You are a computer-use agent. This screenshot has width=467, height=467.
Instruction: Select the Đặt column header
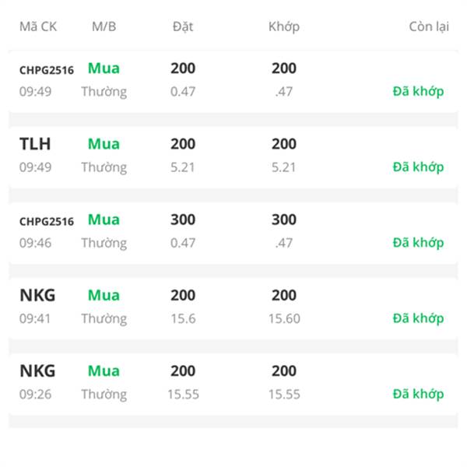tap(183, 26)
